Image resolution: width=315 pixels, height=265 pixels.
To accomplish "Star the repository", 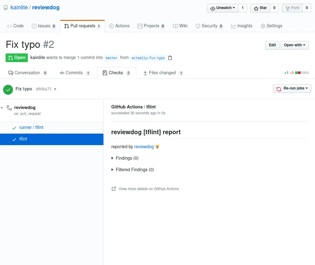I will pos(260,8).
